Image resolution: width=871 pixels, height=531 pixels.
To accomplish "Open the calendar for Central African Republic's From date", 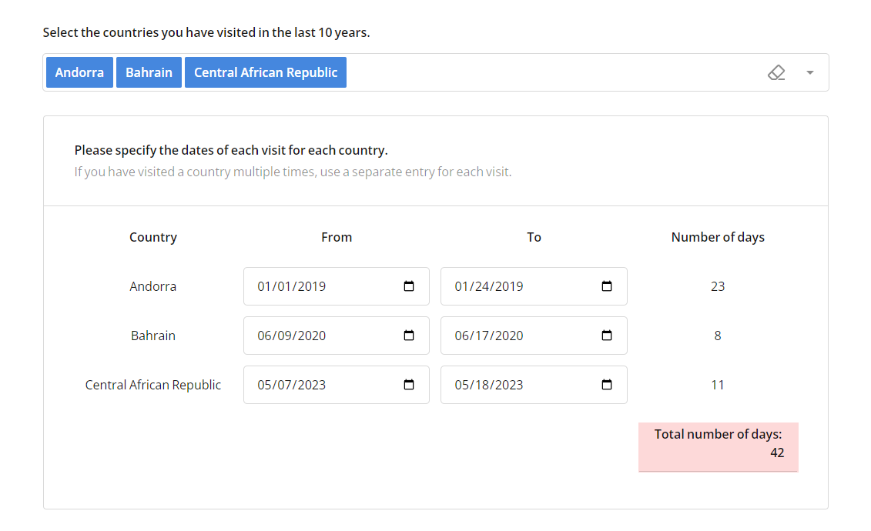I will point(408,384).
